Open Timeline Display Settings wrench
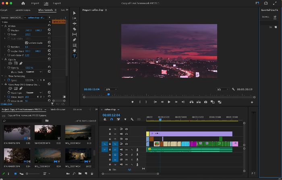The height and width of the screenshot is (180, 282). [132, 119]
